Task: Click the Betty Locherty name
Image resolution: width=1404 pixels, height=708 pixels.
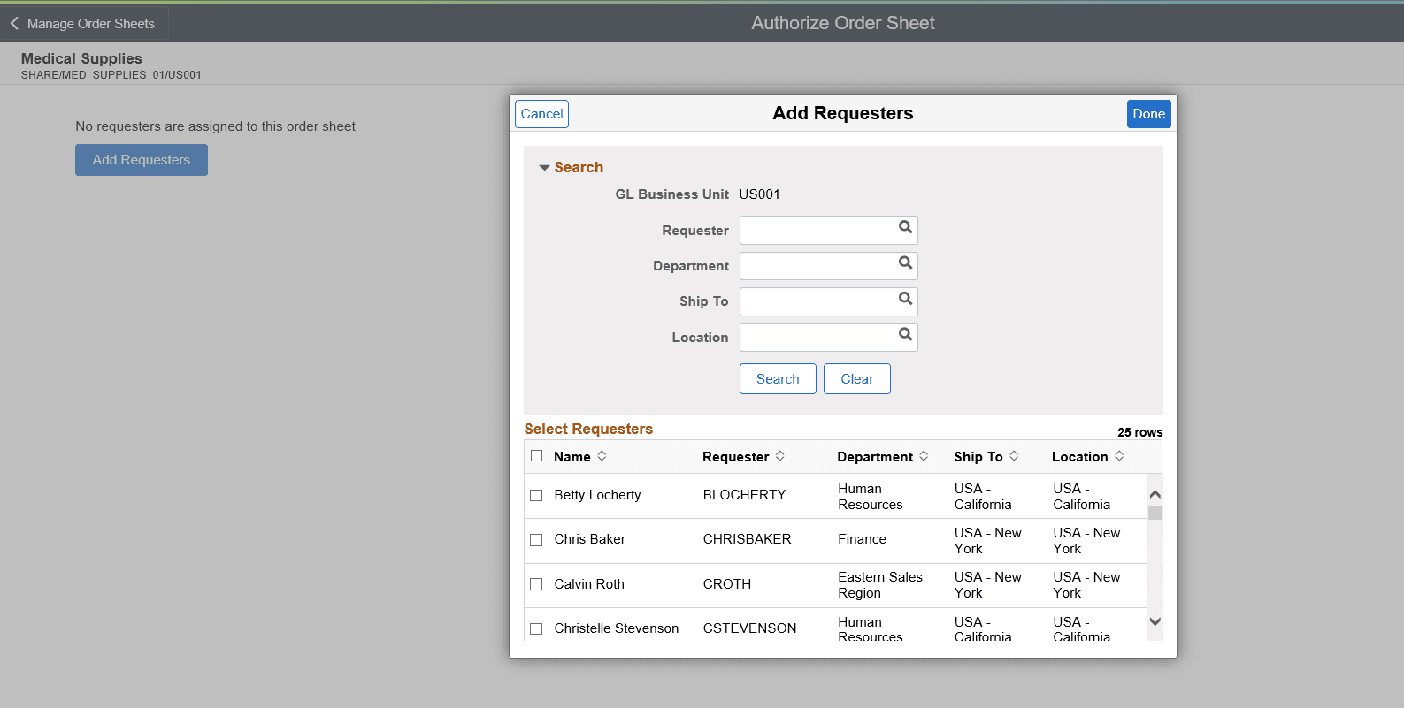Action: (x=597, y=495)
